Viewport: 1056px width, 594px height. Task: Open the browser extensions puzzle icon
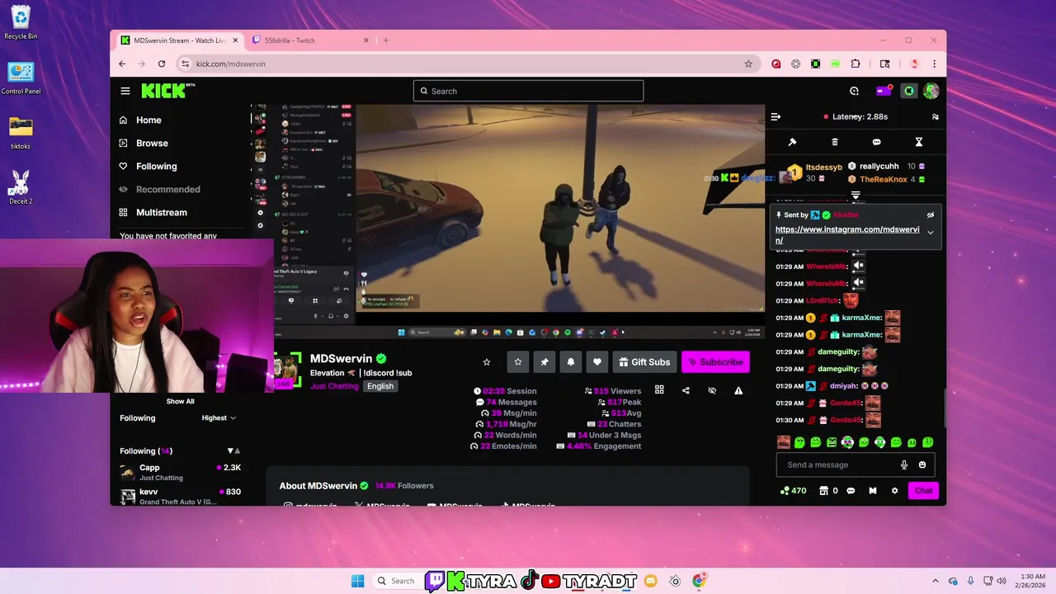coord(856,64)
